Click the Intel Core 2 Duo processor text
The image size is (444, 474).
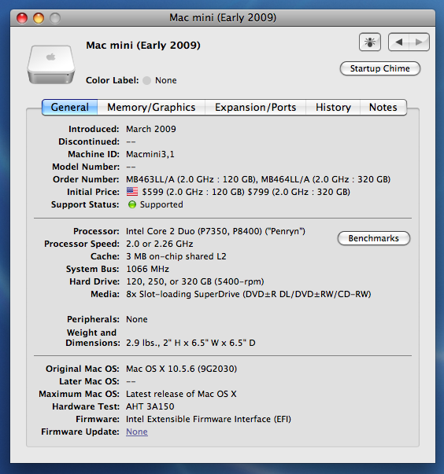coord(216,231)
